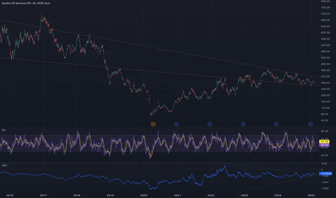The image size is (336, 198).
Task: Click the 2016 label on time axis
Action: (x=10, y=195)
